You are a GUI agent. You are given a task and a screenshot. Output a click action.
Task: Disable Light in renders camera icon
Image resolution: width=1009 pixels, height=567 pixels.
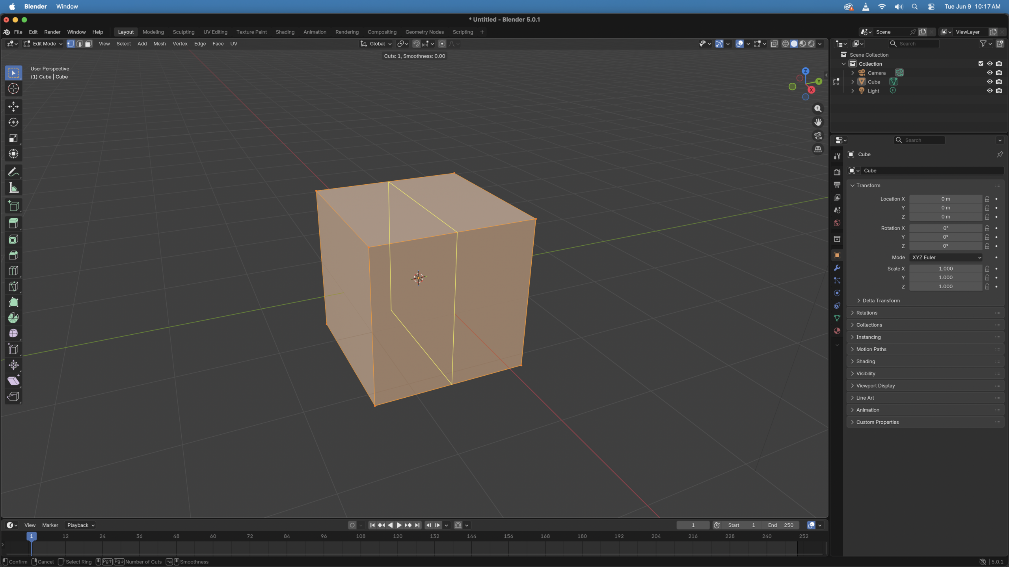pyautogui.click(x=999, y=91)
